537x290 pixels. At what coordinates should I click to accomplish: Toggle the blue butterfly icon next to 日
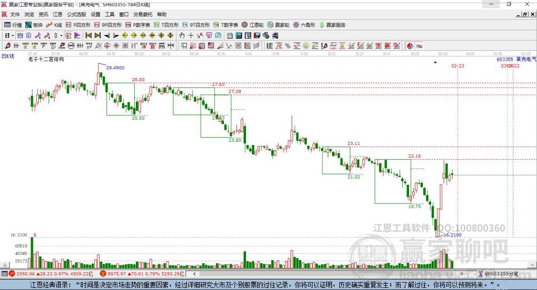tap(20, 36)
